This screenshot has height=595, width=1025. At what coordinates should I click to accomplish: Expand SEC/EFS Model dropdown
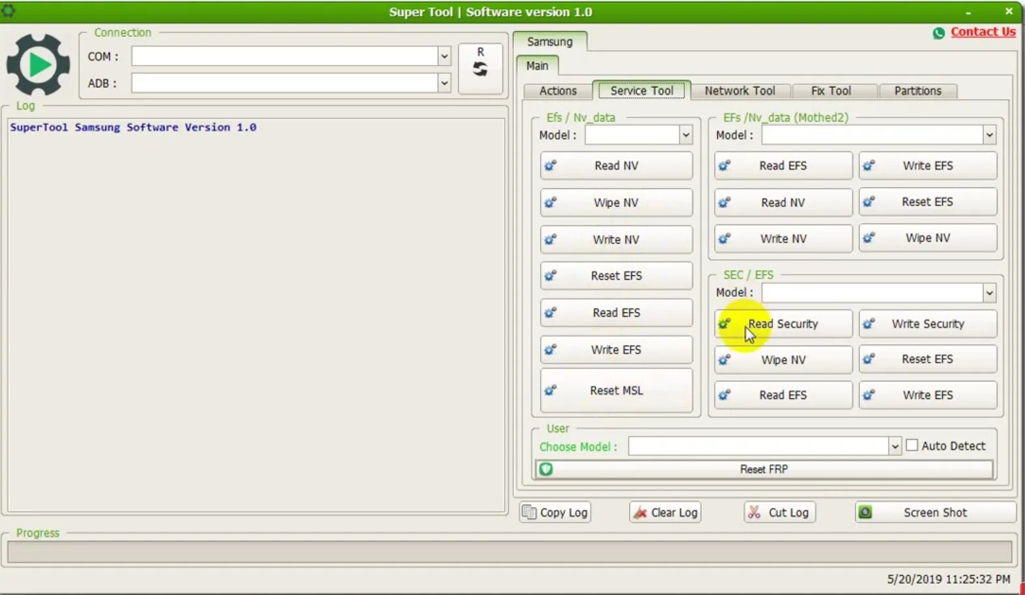tap(989, 292)
